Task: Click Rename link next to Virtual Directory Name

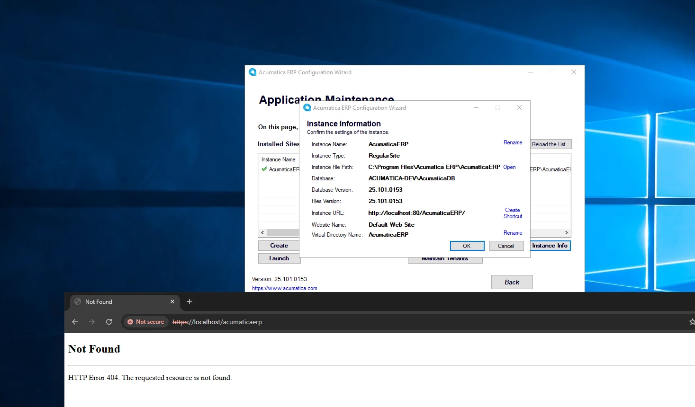Action: 513,233
